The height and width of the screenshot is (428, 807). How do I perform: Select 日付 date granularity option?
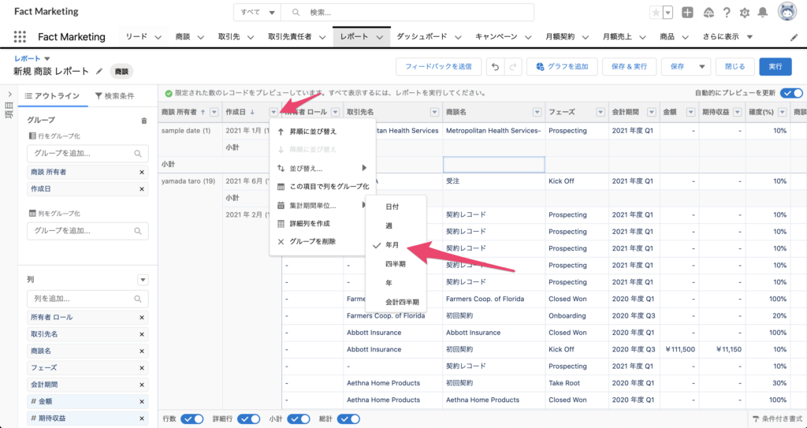[x=396, y=207]
